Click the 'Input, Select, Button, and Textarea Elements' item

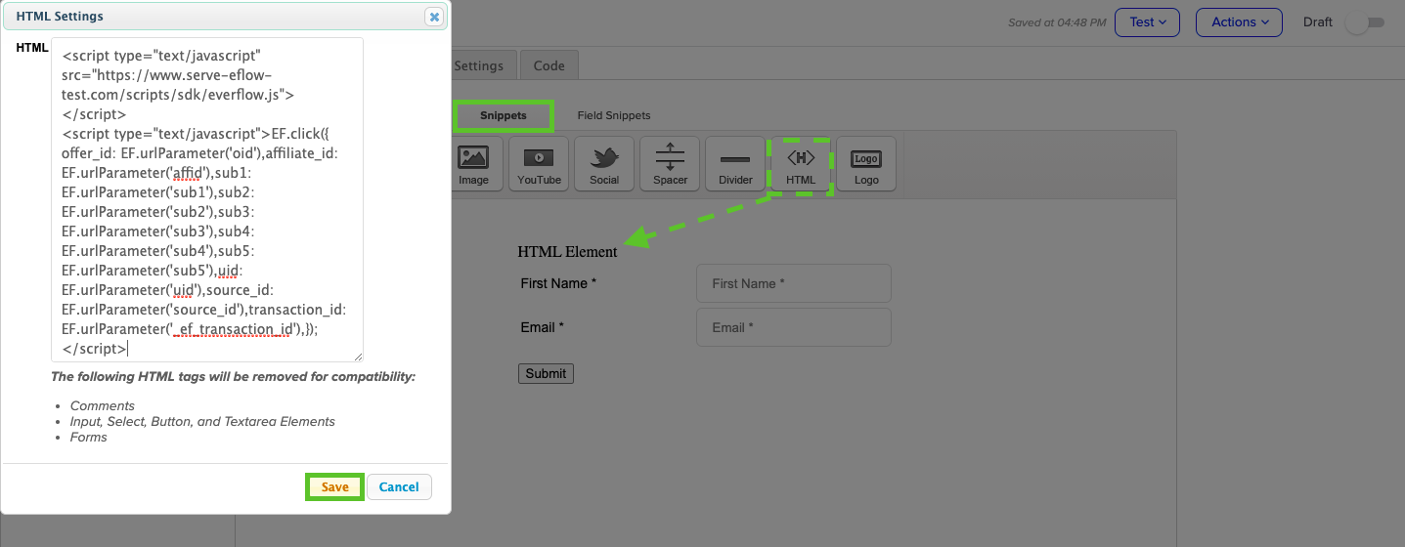(202, 421)
